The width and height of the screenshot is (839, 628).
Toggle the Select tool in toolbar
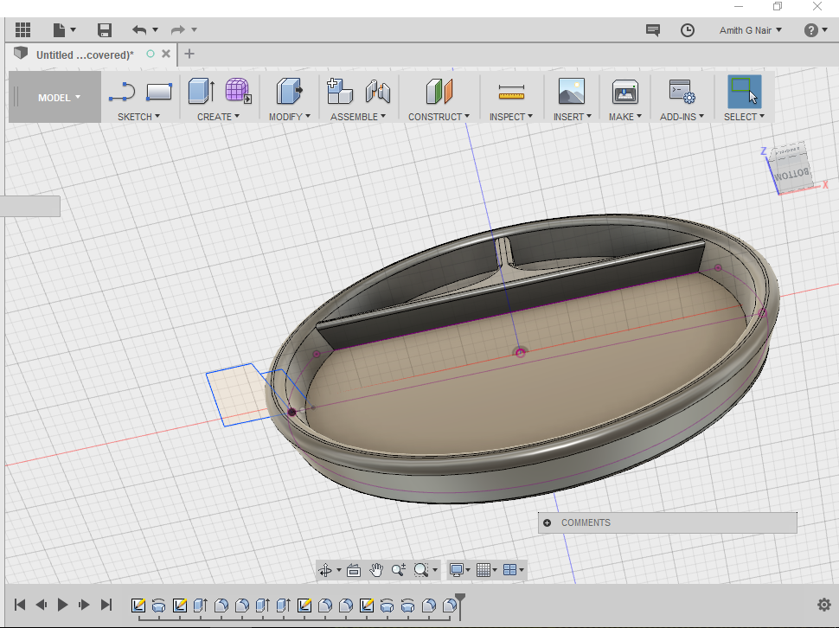tap(743, 92)
